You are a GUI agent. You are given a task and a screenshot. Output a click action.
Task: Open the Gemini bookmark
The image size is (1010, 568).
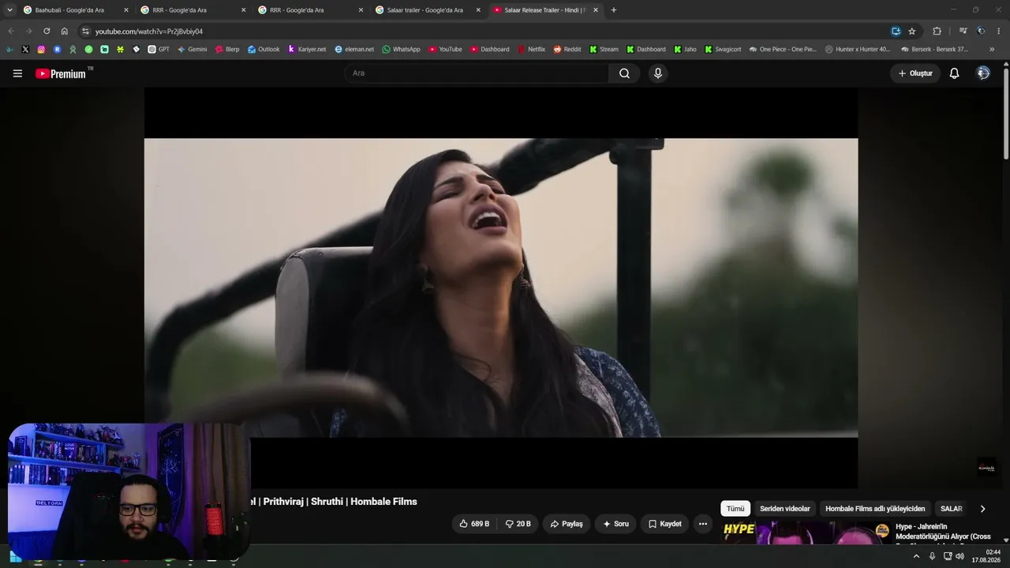[x=192, y=49]
